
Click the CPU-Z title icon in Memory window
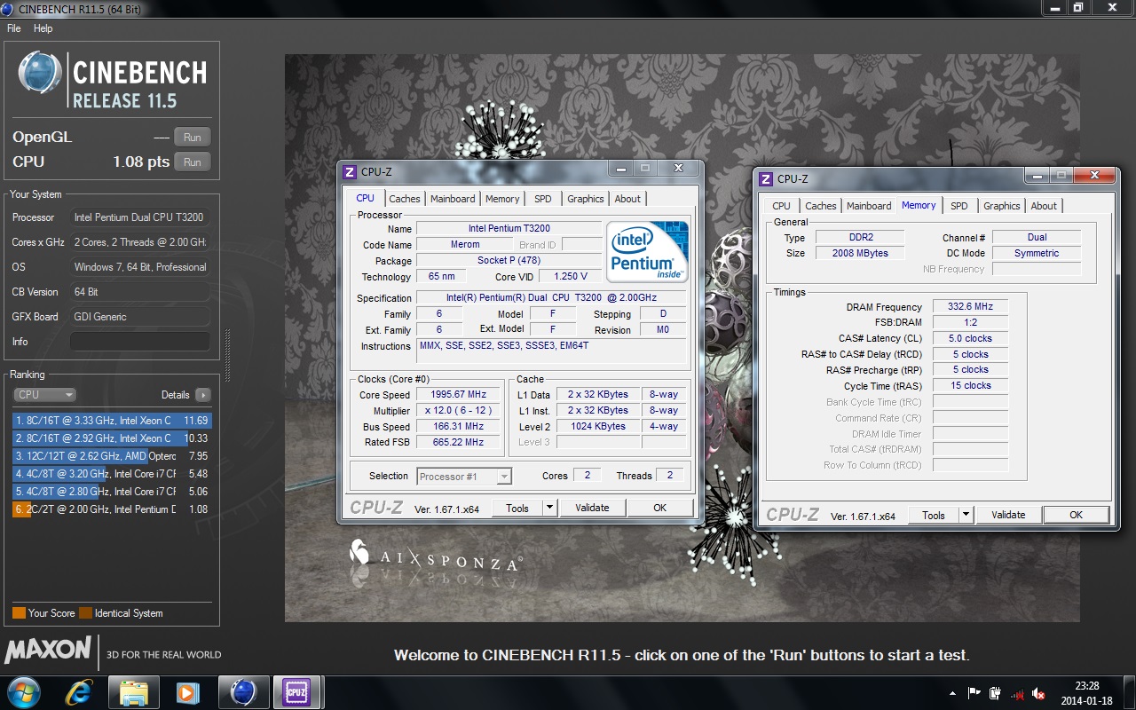[766, 178]
